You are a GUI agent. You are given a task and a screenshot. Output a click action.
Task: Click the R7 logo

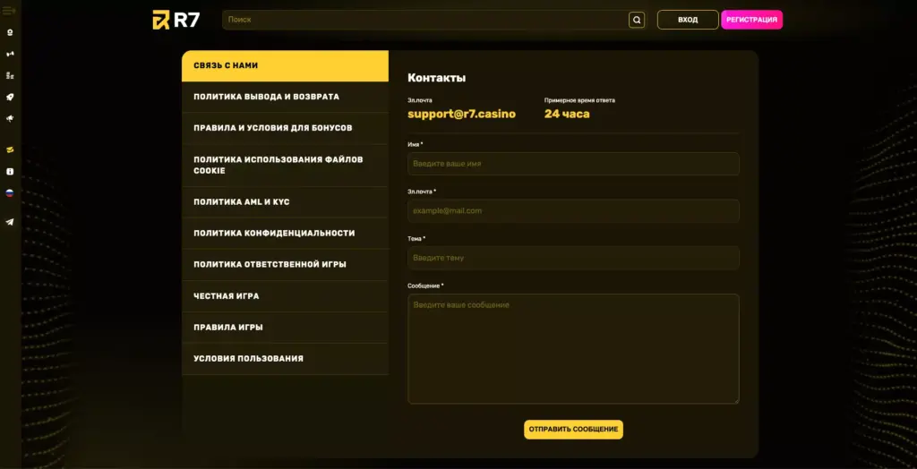tap(176, 20)
